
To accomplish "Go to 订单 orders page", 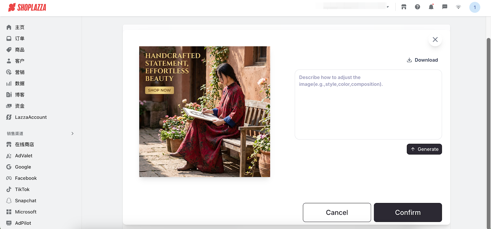I will (x=20, y=38).
